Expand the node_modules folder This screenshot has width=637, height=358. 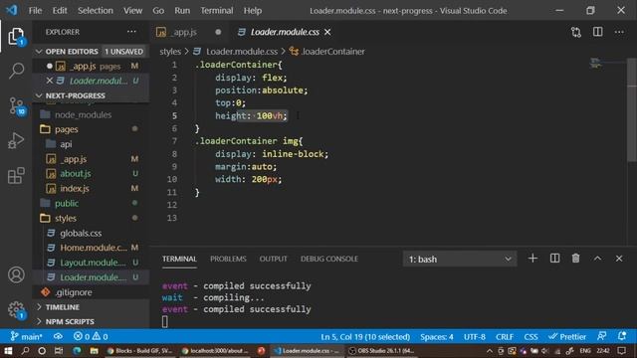91,115
